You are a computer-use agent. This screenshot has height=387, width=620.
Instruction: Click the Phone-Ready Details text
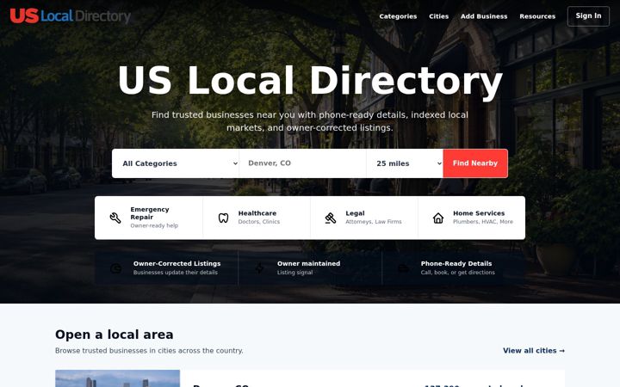456,264
